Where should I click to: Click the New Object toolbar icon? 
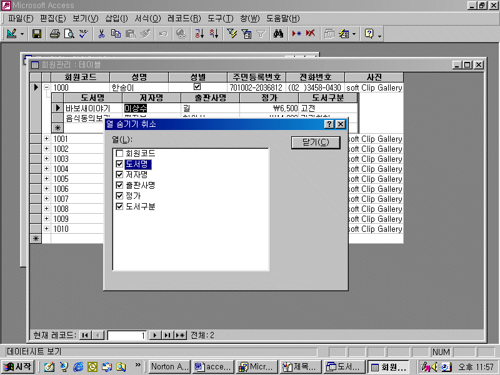pyautogui.click(x=344, y=34)
